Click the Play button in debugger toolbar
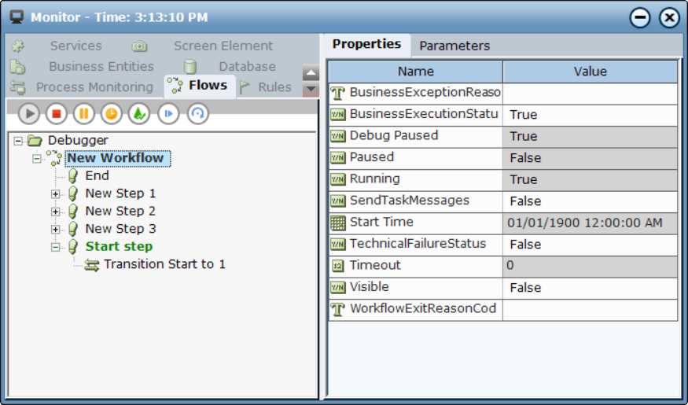Screen dimensions: 688x405 28,114
